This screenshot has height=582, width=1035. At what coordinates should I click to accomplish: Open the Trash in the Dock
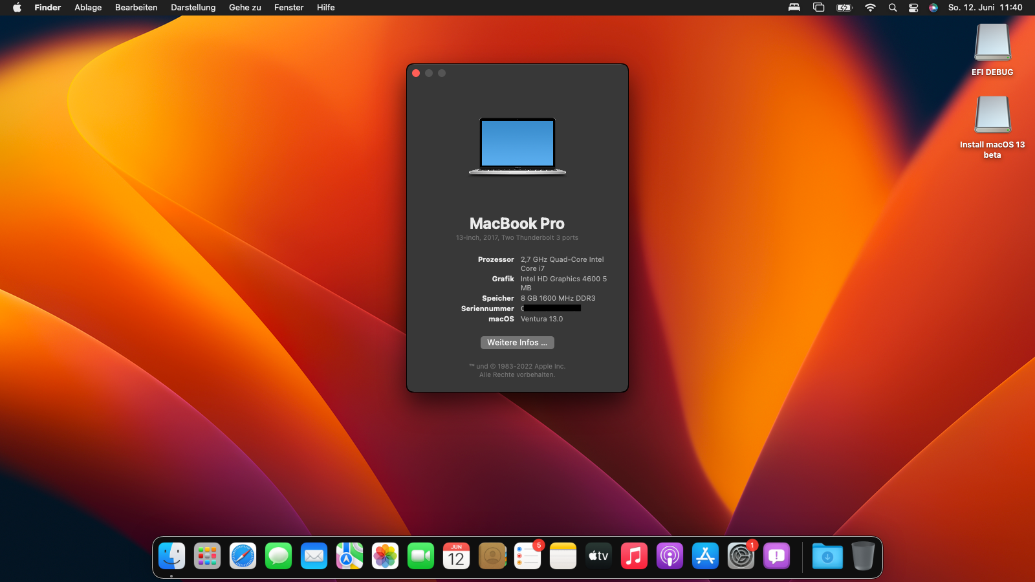click(863, 556)
